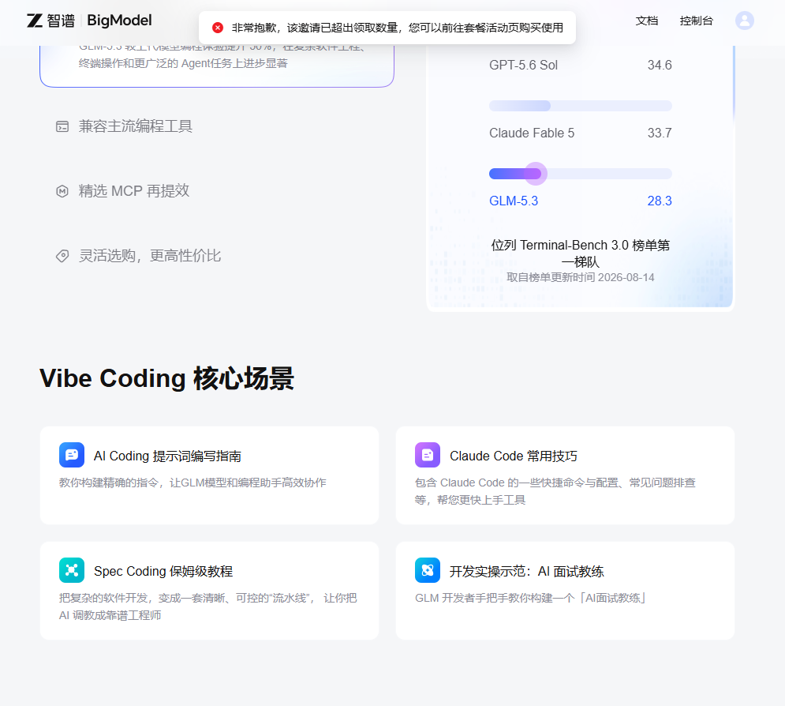Open 开发实操示范：AI 面试教练 card title
Image resolution: width=785 pixels, height=706 pixels.
click(527, 571)
